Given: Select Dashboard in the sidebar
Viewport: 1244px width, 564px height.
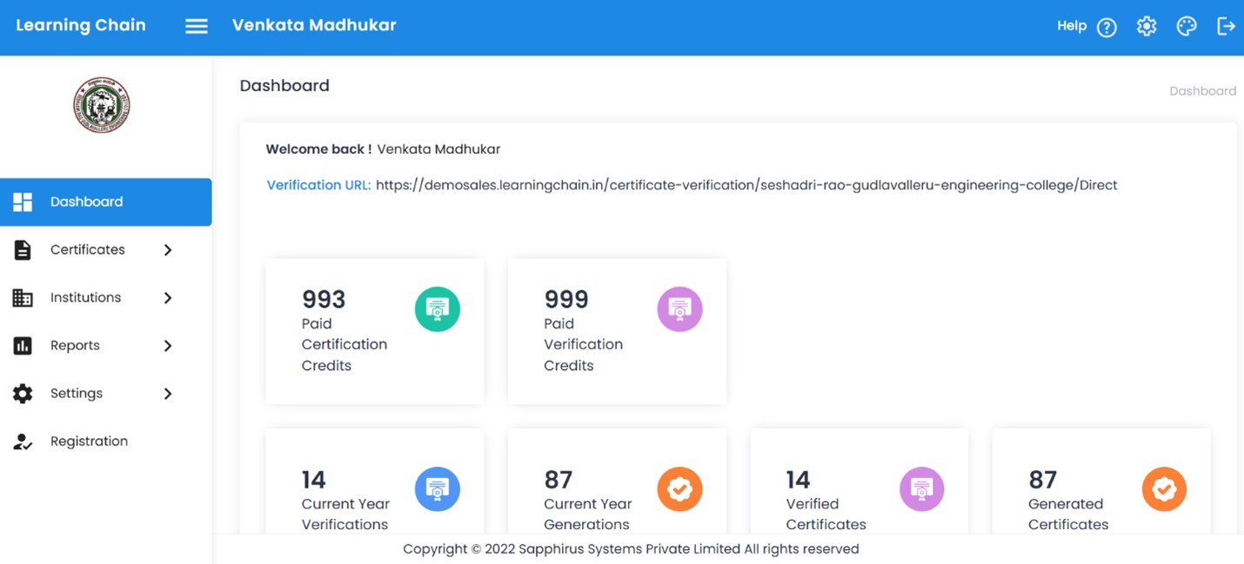Looking at the screenshot, I should [86, 202].
